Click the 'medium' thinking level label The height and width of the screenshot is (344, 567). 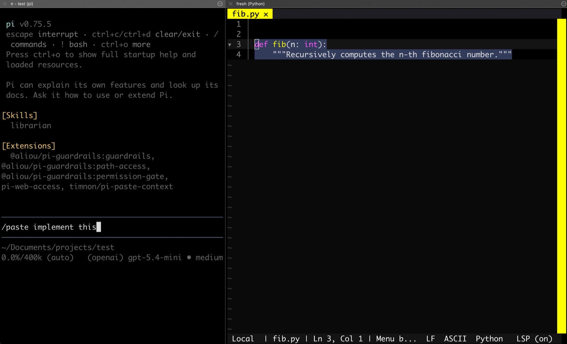click(209, 257)
